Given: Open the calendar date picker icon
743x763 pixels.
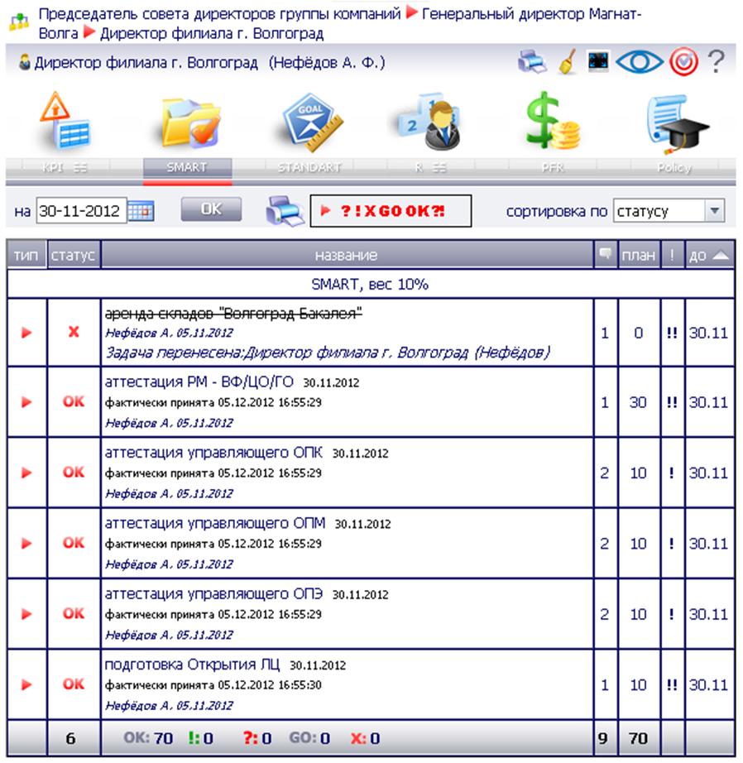Looking at the screenshot, I should [141, 211].
